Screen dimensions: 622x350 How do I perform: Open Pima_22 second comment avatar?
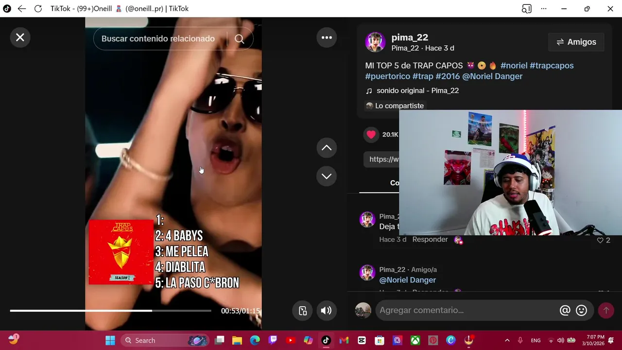click(367, 273)
